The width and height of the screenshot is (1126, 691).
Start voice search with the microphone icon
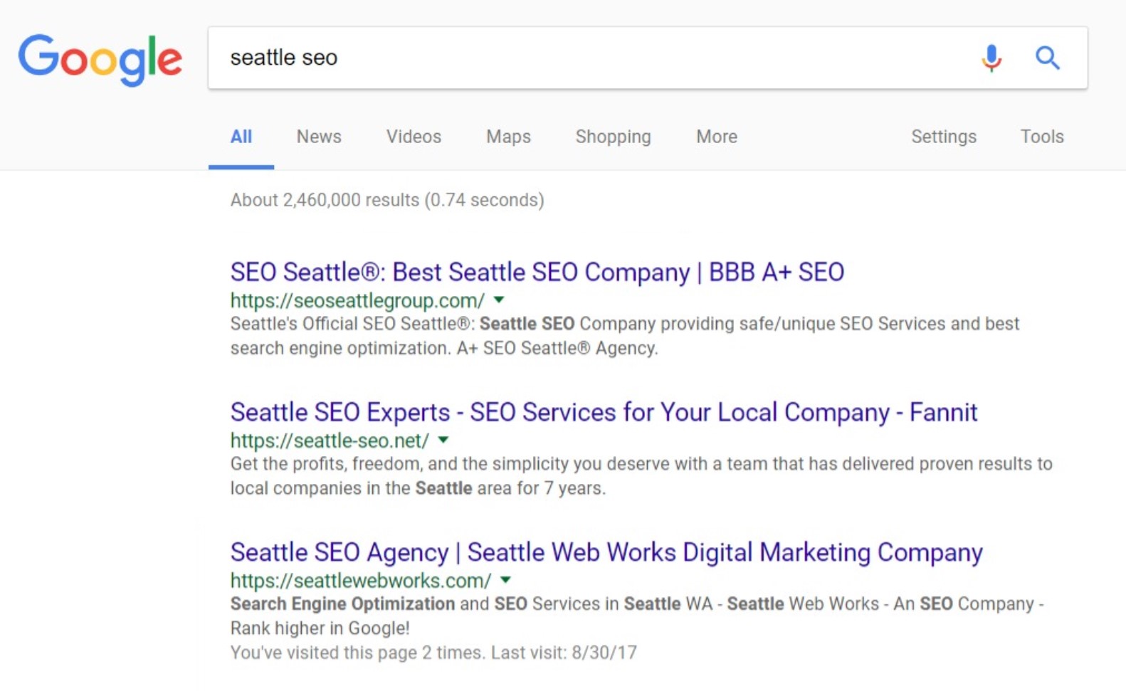990,58
